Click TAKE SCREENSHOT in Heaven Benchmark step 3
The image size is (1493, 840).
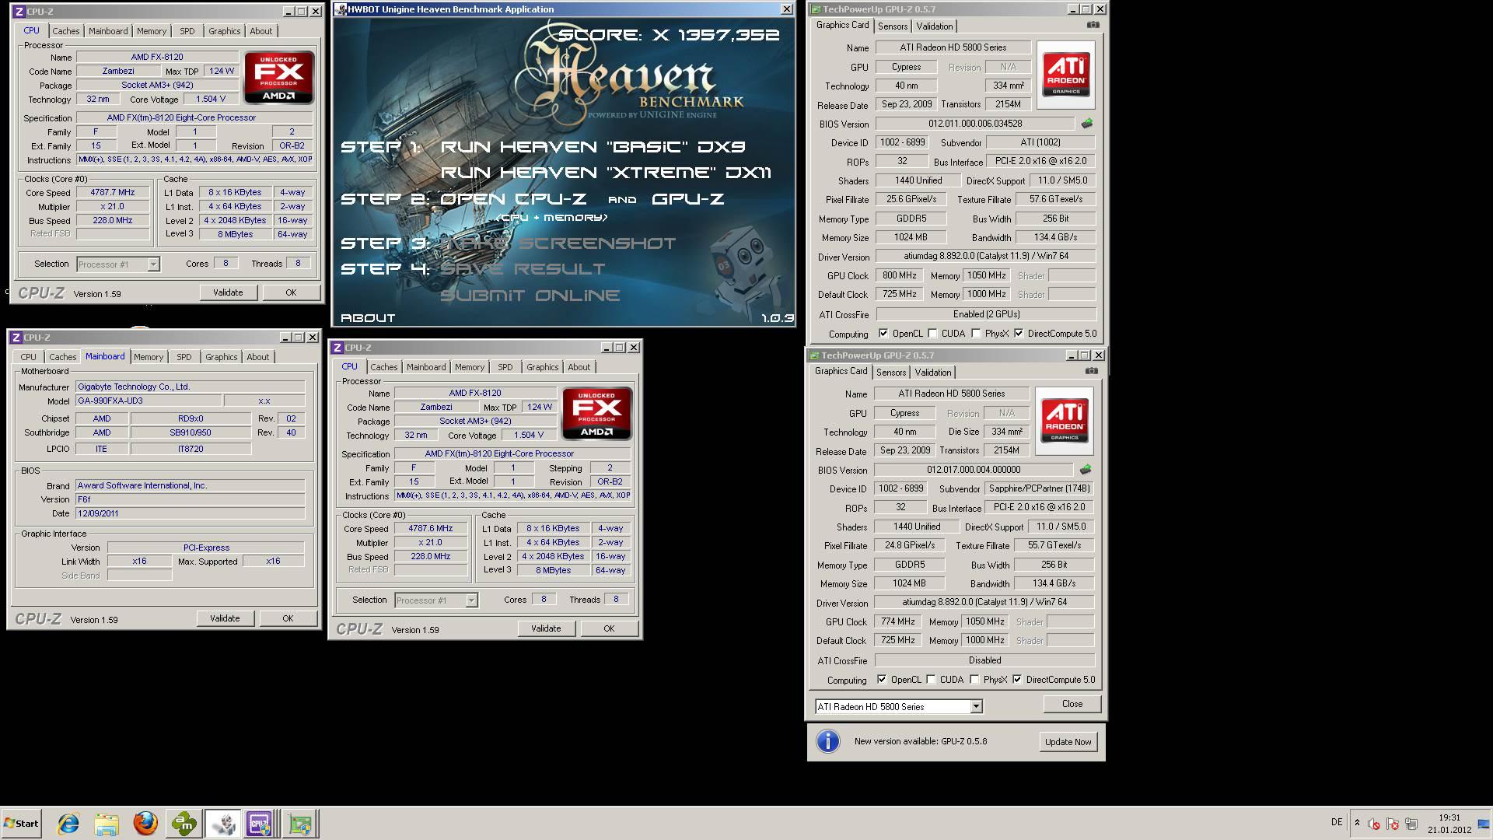pos(558,243)
